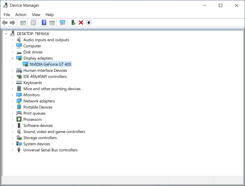245x186 pixels.
Task: Click the Device Manager title bar icon
Action: pyautogui.click(x=5, y=5)
